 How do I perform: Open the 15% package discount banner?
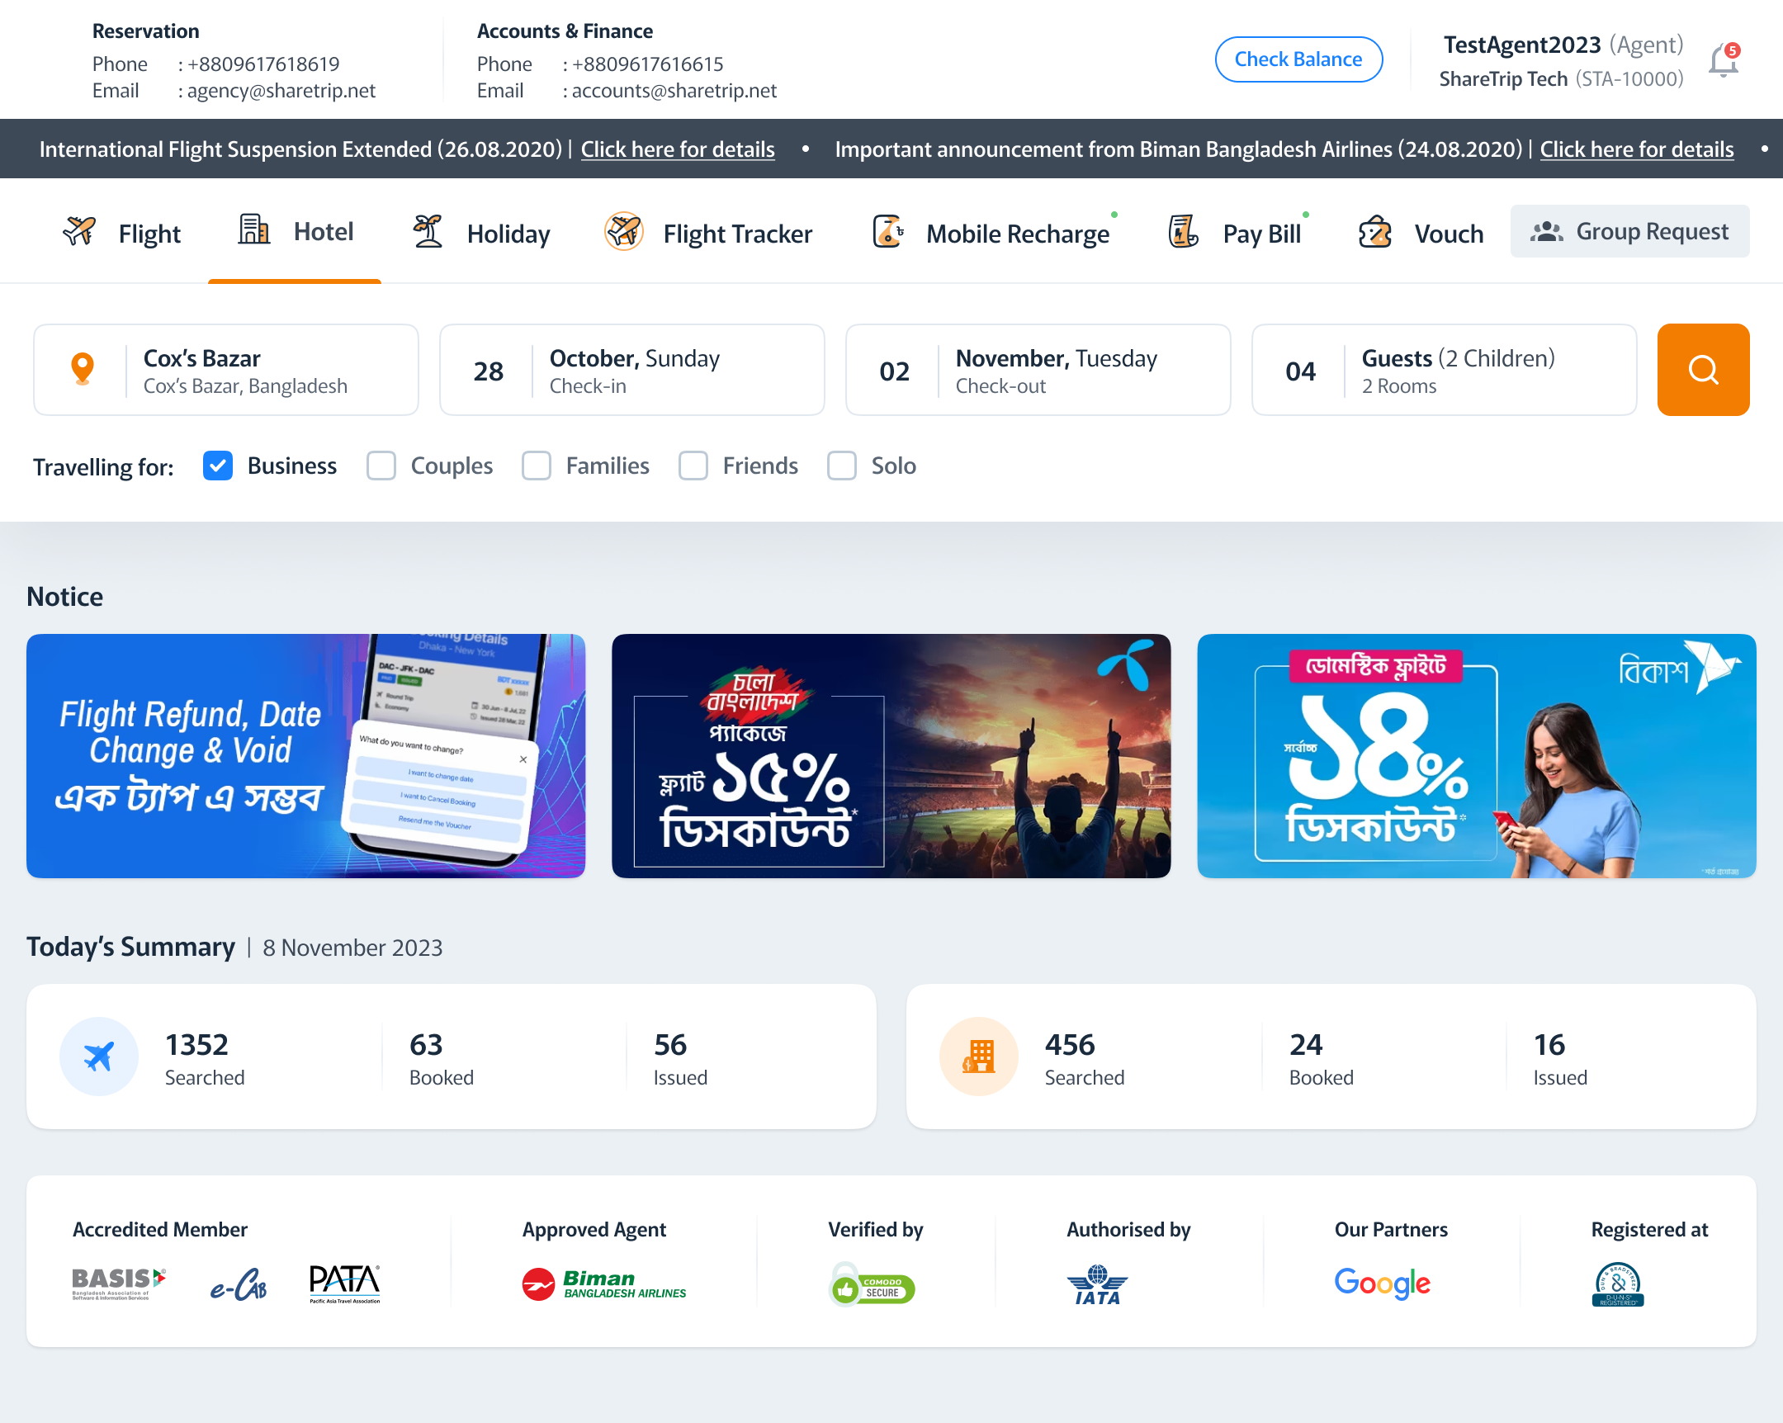891,756
